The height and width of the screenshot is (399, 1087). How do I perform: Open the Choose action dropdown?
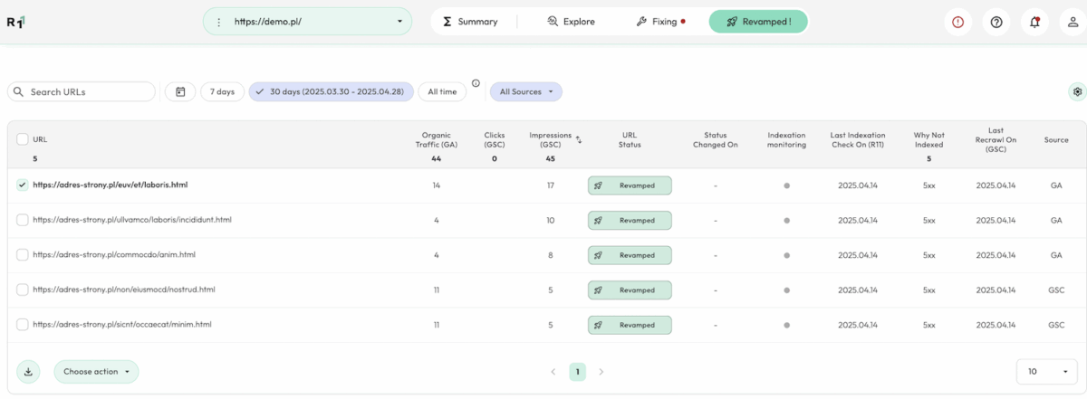pyautogui.click(x=96, y=371)
